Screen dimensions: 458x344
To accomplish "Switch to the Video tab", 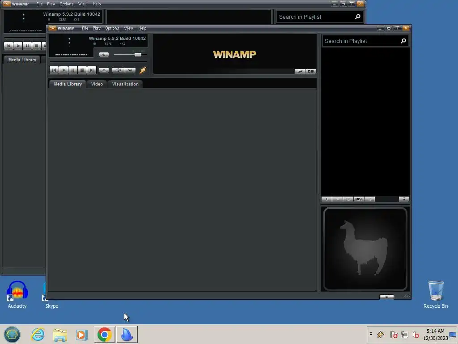I will [x=97, y=84].
